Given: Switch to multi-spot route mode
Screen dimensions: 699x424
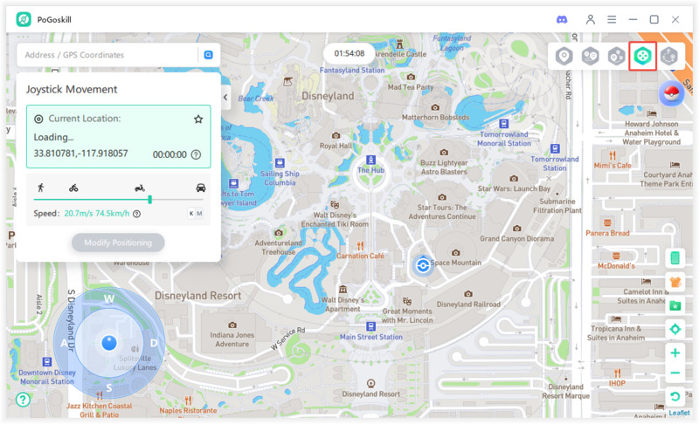Looking at the screenshot, I should pos(617,57).
